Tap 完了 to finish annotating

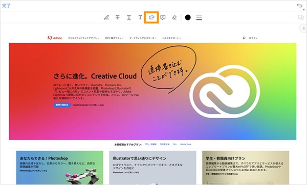[6, 6]
